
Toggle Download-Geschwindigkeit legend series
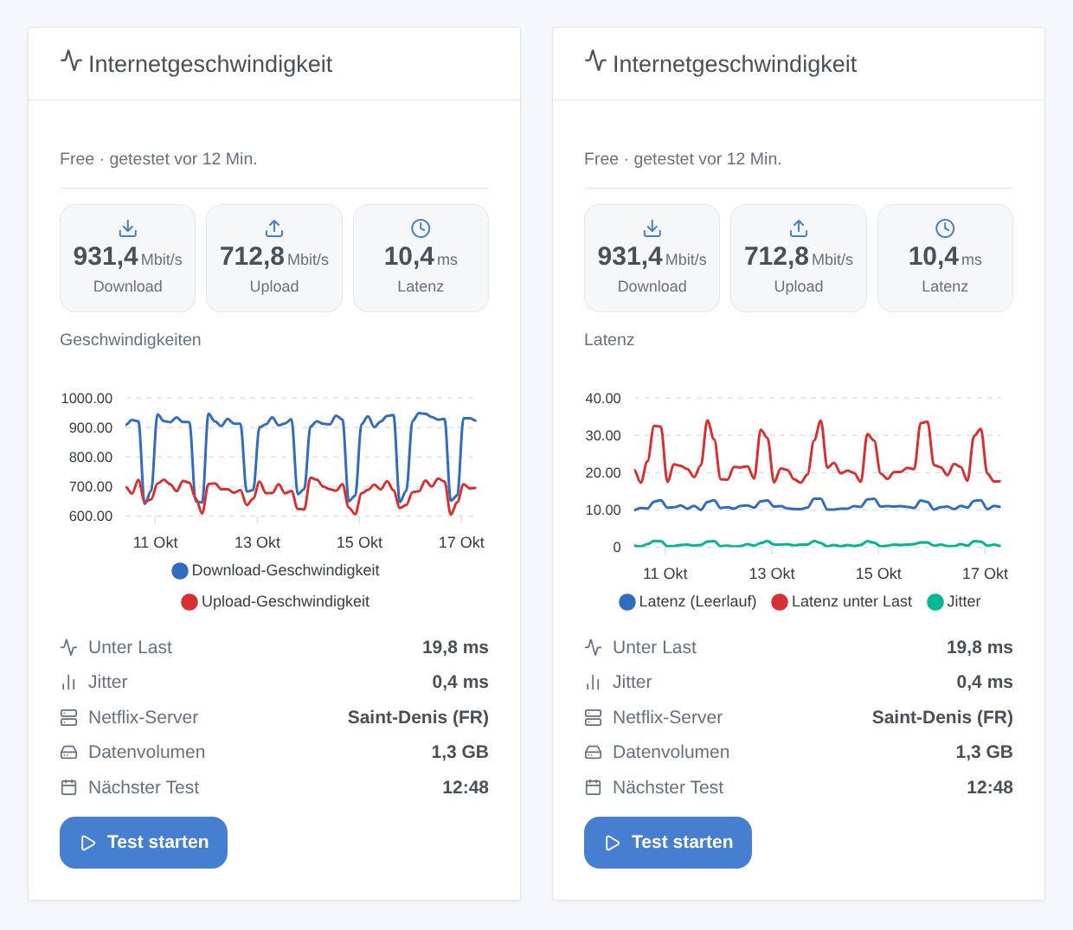275,570
